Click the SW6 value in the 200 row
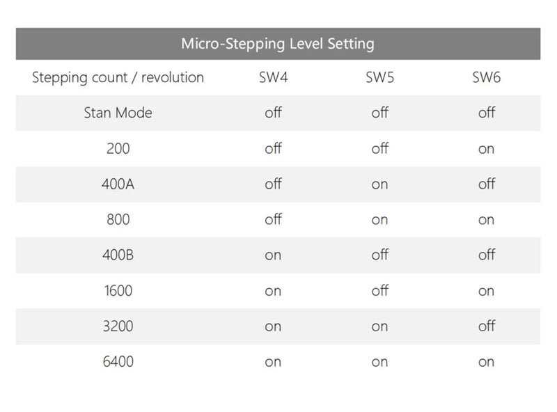557x412 pixels. (x=486, y=149)
